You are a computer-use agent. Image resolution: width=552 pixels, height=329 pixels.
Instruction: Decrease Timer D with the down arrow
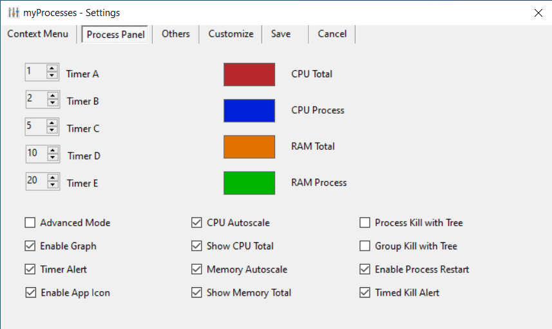pyautogui.click(x=53, y=157)
